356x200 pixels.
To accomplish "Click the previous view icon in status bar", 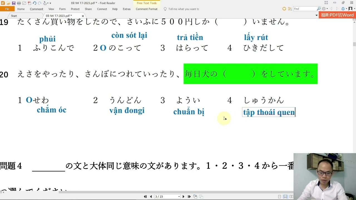I will [195, 196].
